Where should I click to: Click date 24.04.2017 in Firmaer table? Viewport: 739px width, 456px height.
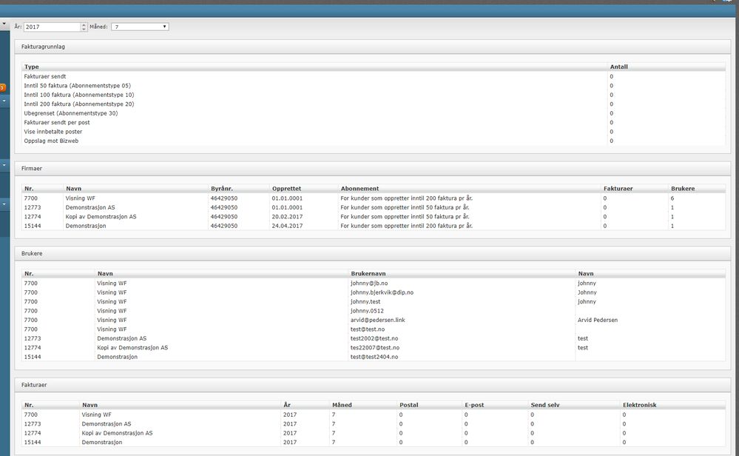coord(287,226)
